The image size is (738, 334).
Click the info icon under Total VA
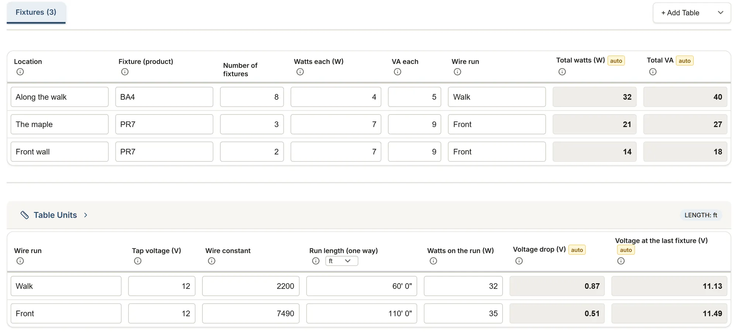[x=653, y=72]
